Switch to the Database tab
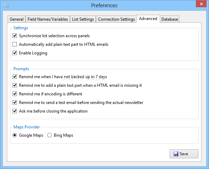This screenshot has width=209, height=169. tap(170, 19)
